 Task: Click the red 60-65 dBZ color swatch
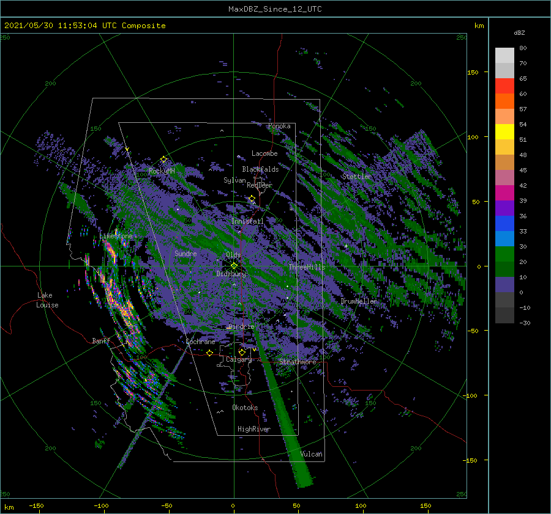pos(504,86)
